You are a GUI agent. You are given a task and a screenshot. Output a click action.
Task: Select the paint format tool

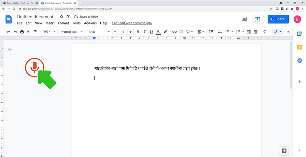tap(35, 32)
